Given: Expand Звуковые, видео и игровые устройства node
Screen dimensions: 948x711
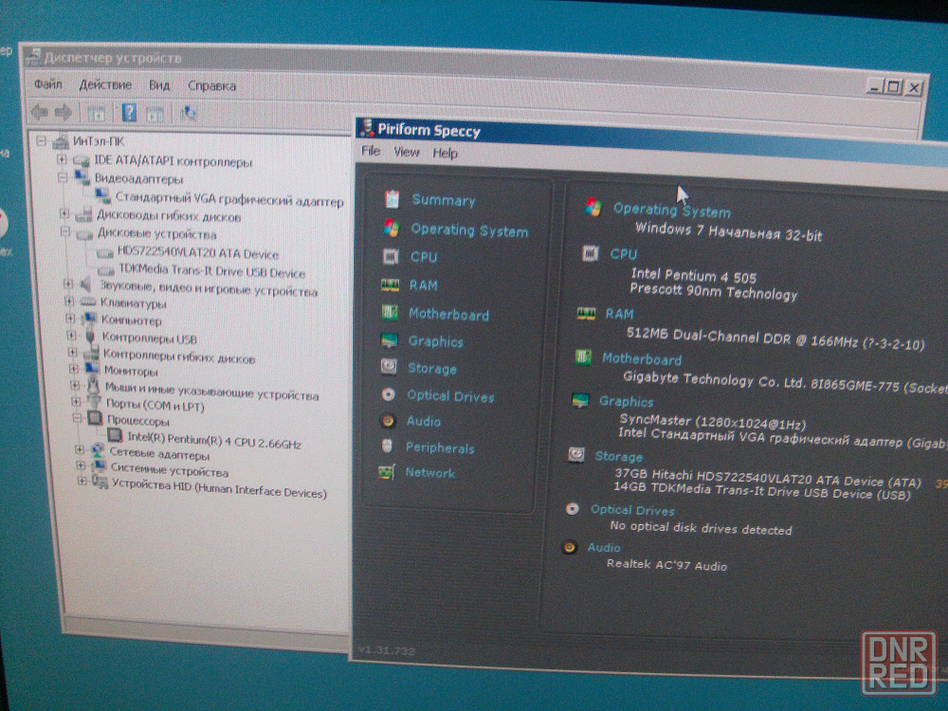Looking at the screenshot, I should click(x=67, y=283).
